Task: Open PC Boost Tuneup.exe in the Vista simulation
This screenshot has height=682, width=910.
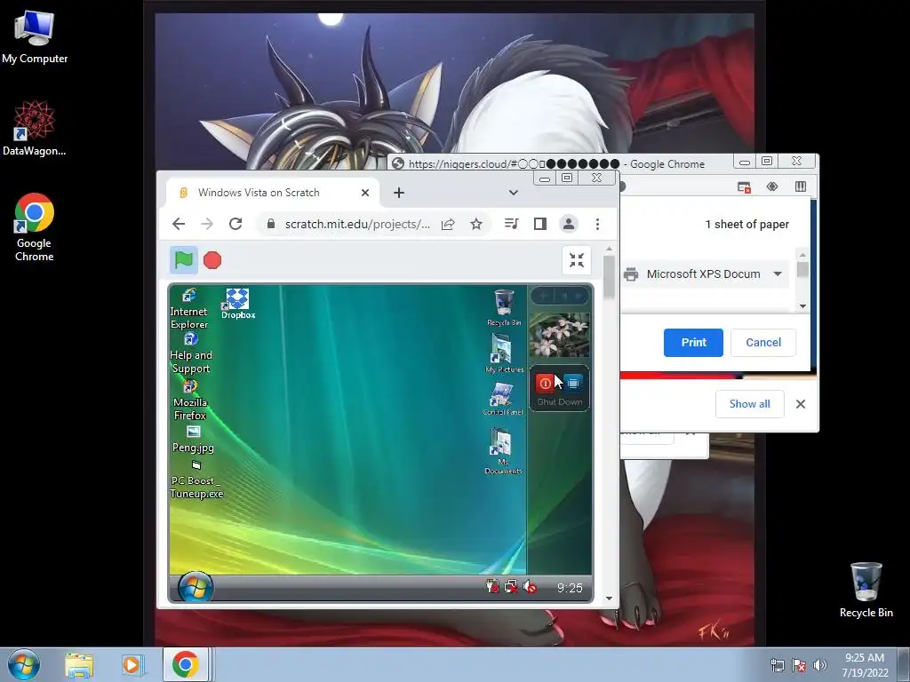Action: click(196, 480)
